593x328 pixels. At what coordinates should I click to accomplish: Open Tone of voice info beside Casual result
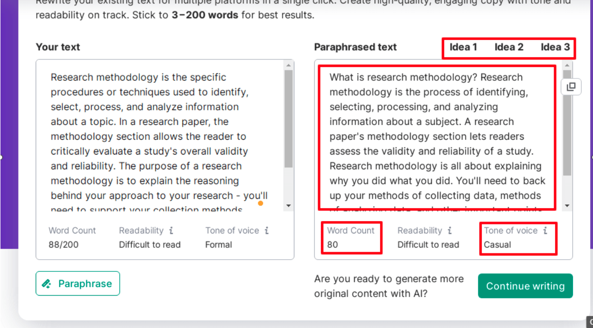[545, 231]
